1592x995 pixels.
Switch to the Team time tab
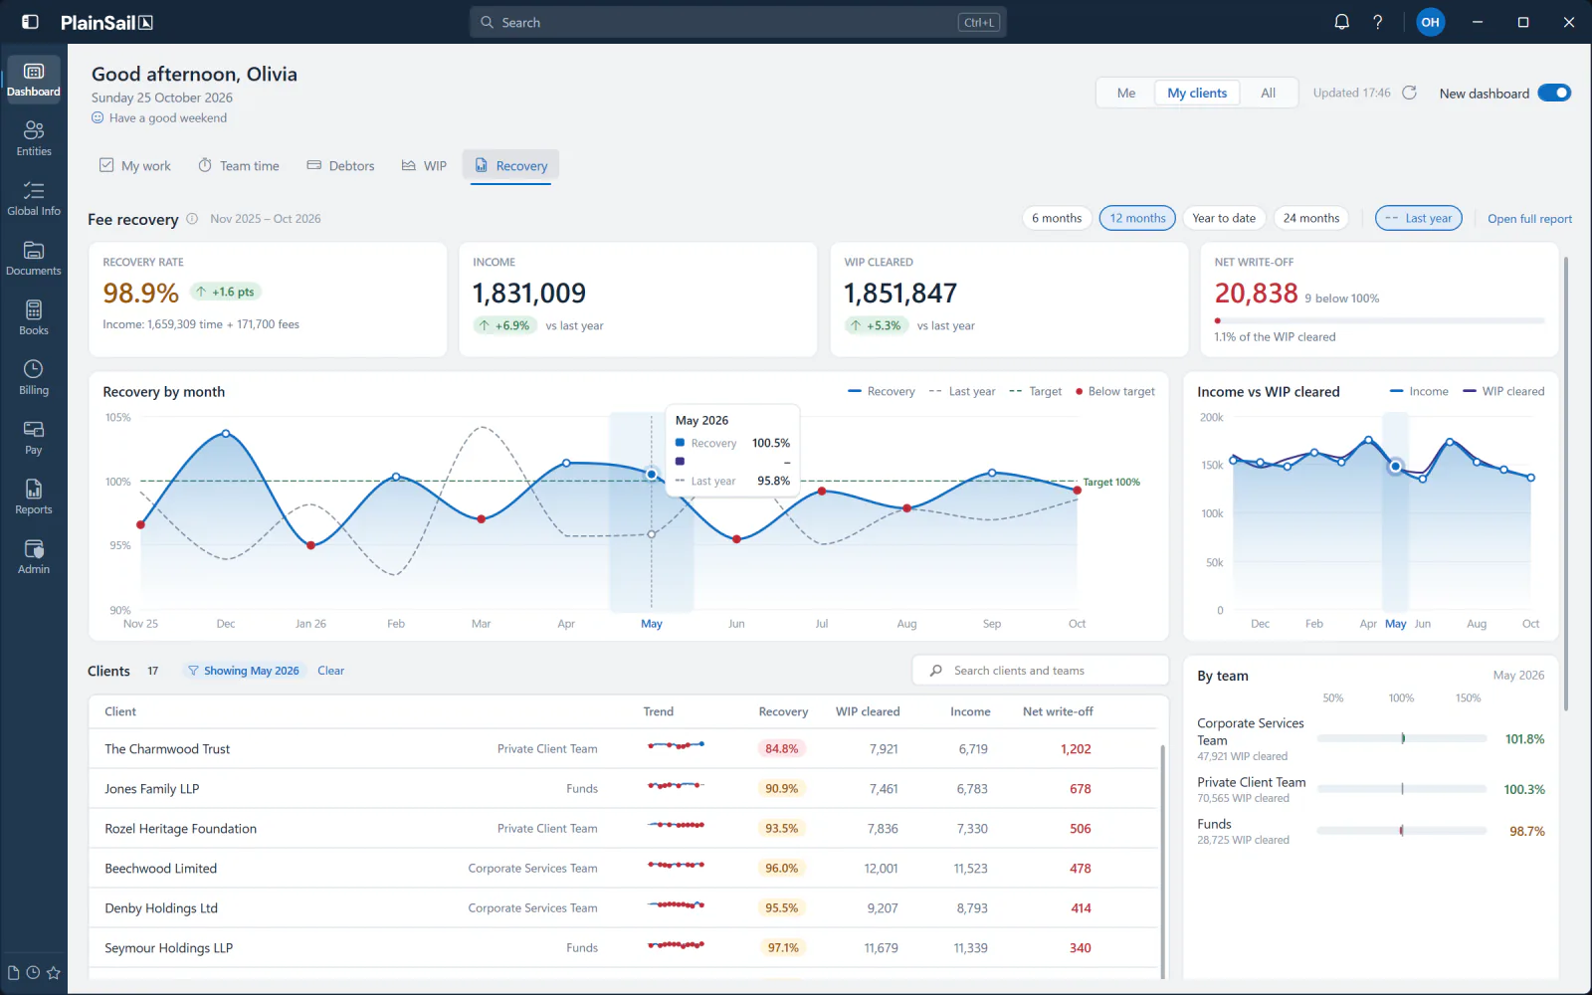click(239, 165)
